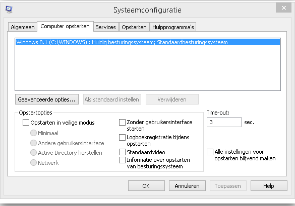This screenshot has width=295, height=206.
Task: Open Geavanceerde opties dialog
Action: pos(47,99)
